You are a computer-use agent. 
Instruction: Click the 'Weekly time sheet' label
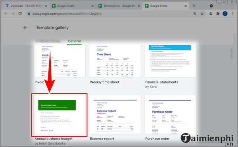[105, 82]
